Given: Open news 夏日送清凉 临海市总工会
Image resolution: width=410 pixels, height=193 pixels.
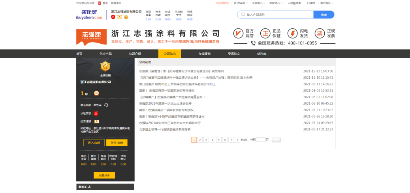Looking at the screenshot, I should 177,84.
